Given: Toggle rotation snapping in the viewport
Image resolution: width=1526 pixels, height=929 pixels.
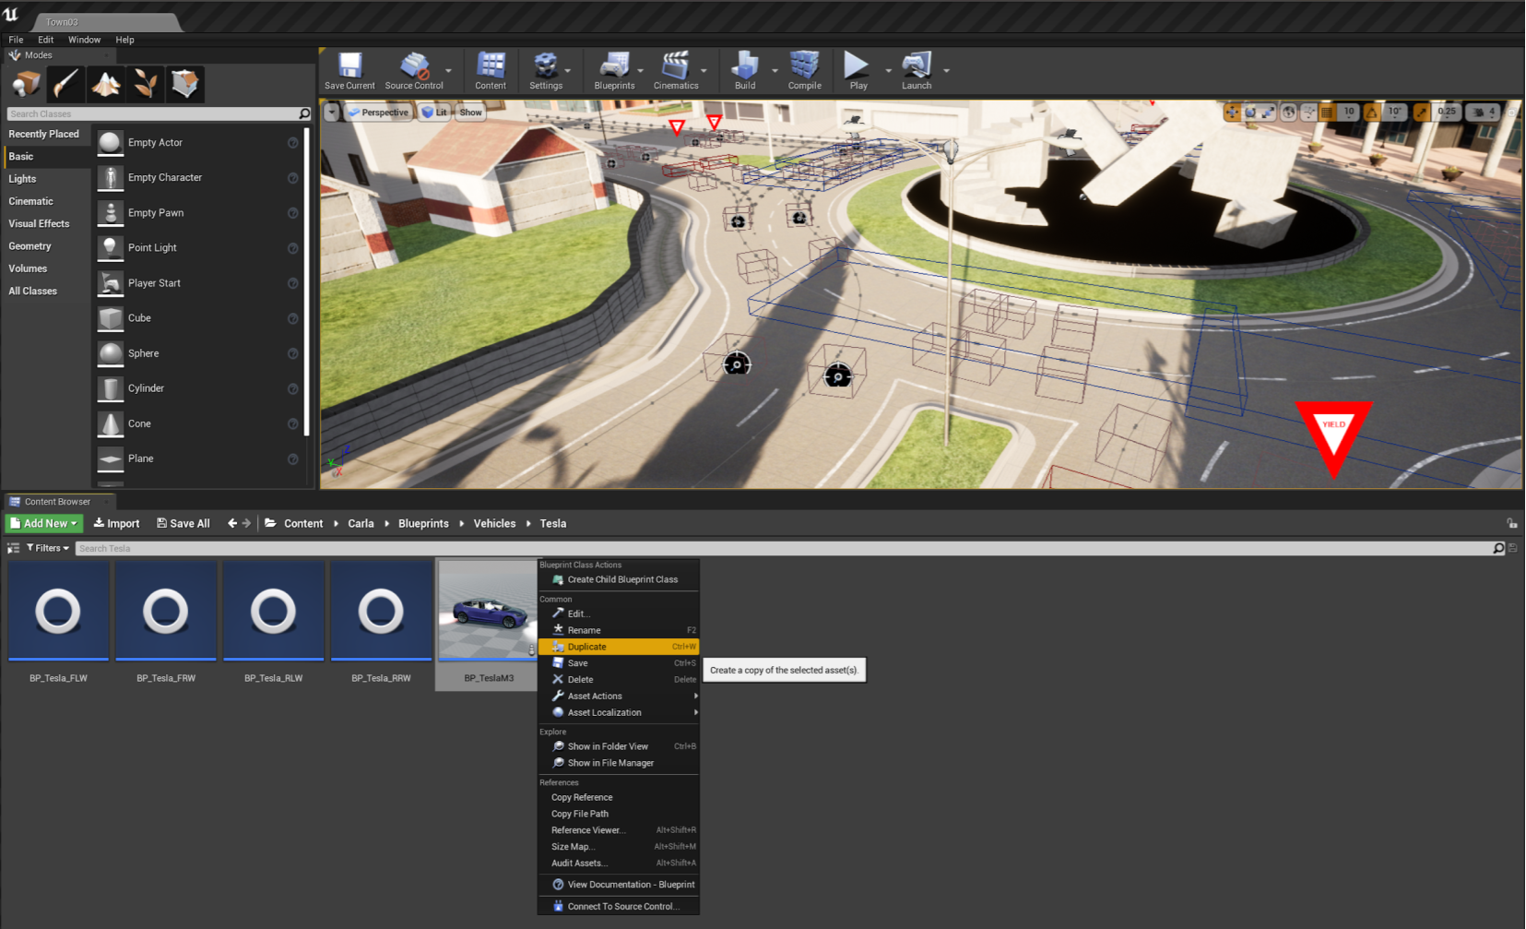Looking at the screenshot, I should click(x=1372, y=112).
